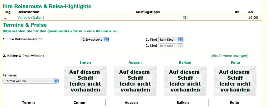The image size is (271, 108).
Task: Click the green Balkon heading above the thumbnail
Action: click(x=185, y=63)
